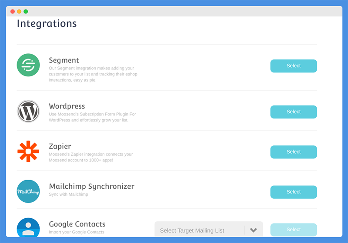Expand the mailing list chevron arrow
This screenshot has width=348, height=243.
[254, 230]
